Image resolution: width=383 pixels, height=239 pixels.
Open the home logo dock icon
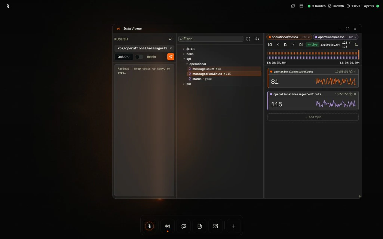pos(150,226)
